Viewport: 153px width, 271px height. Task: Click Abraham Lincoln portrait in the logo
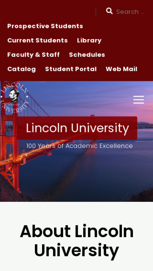pos(15,96)
